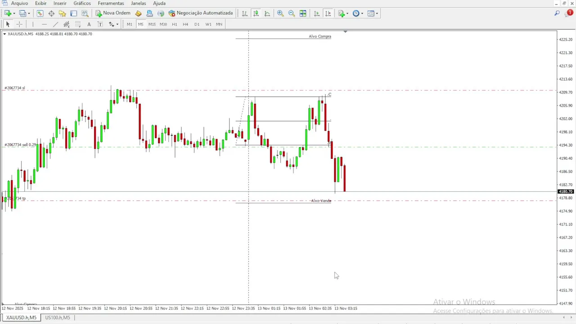Toggle chart shift icon
Screen dimensions: 576x324
pos(328,13)
